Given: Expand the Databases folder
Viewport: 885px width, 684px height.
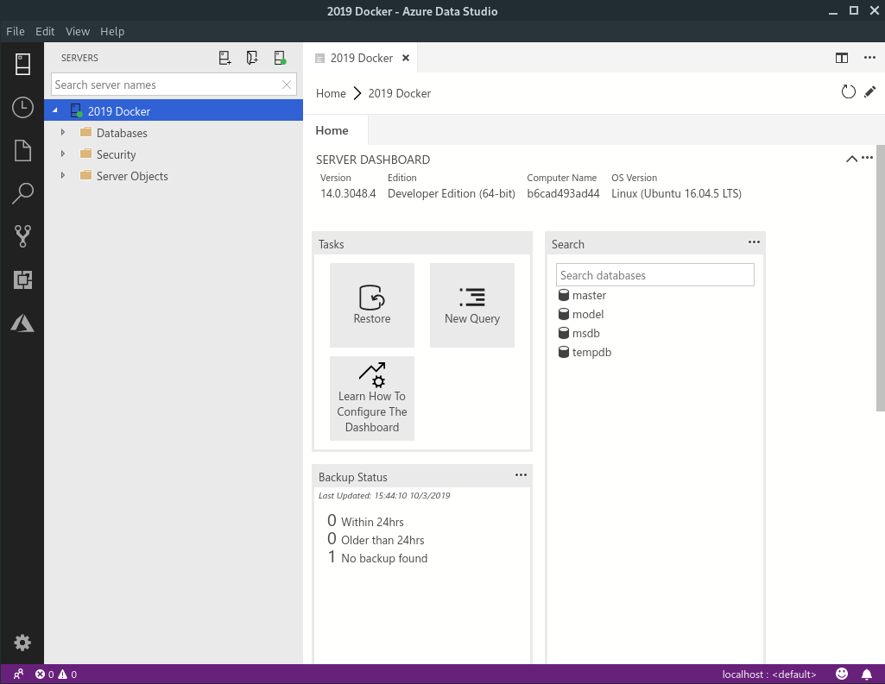Looking at the screenshot, I should 63,133.
